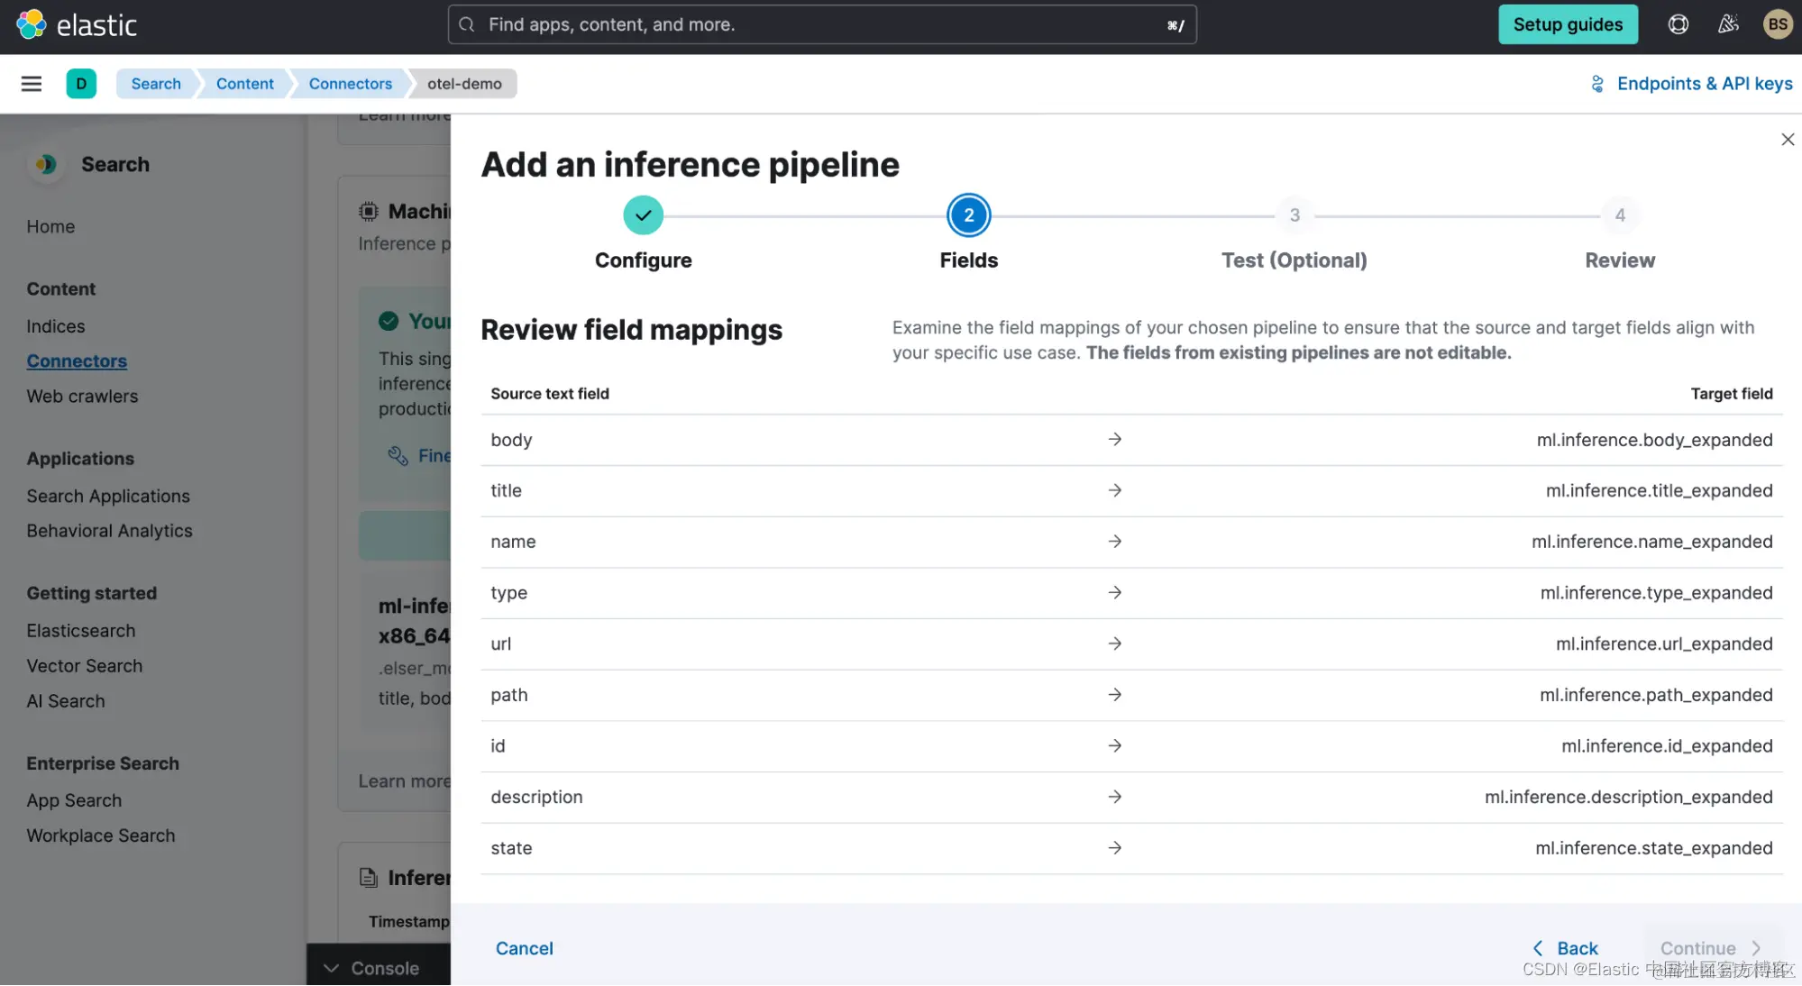Screen dimensions: 1802x986
Task: Select step 2 Fields circle
Action: click(x=968, y=215)
